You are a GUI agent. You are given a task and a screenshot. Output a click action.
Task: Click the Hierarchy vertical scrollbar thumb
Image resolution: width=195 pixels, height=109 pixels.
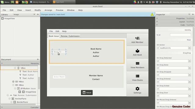click(x=39, y=83)
